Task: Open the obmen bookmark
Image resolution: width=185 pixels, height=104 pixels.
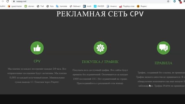Action: (x=29, y=6)
